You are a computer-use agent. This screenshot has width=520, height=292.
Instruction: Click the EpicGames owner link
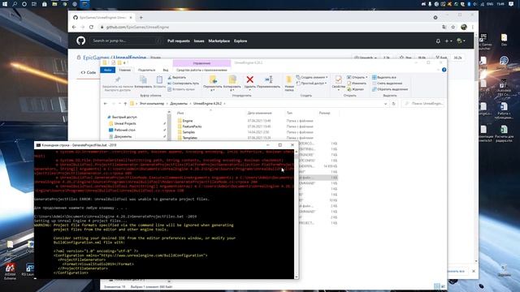coord(96,58)
